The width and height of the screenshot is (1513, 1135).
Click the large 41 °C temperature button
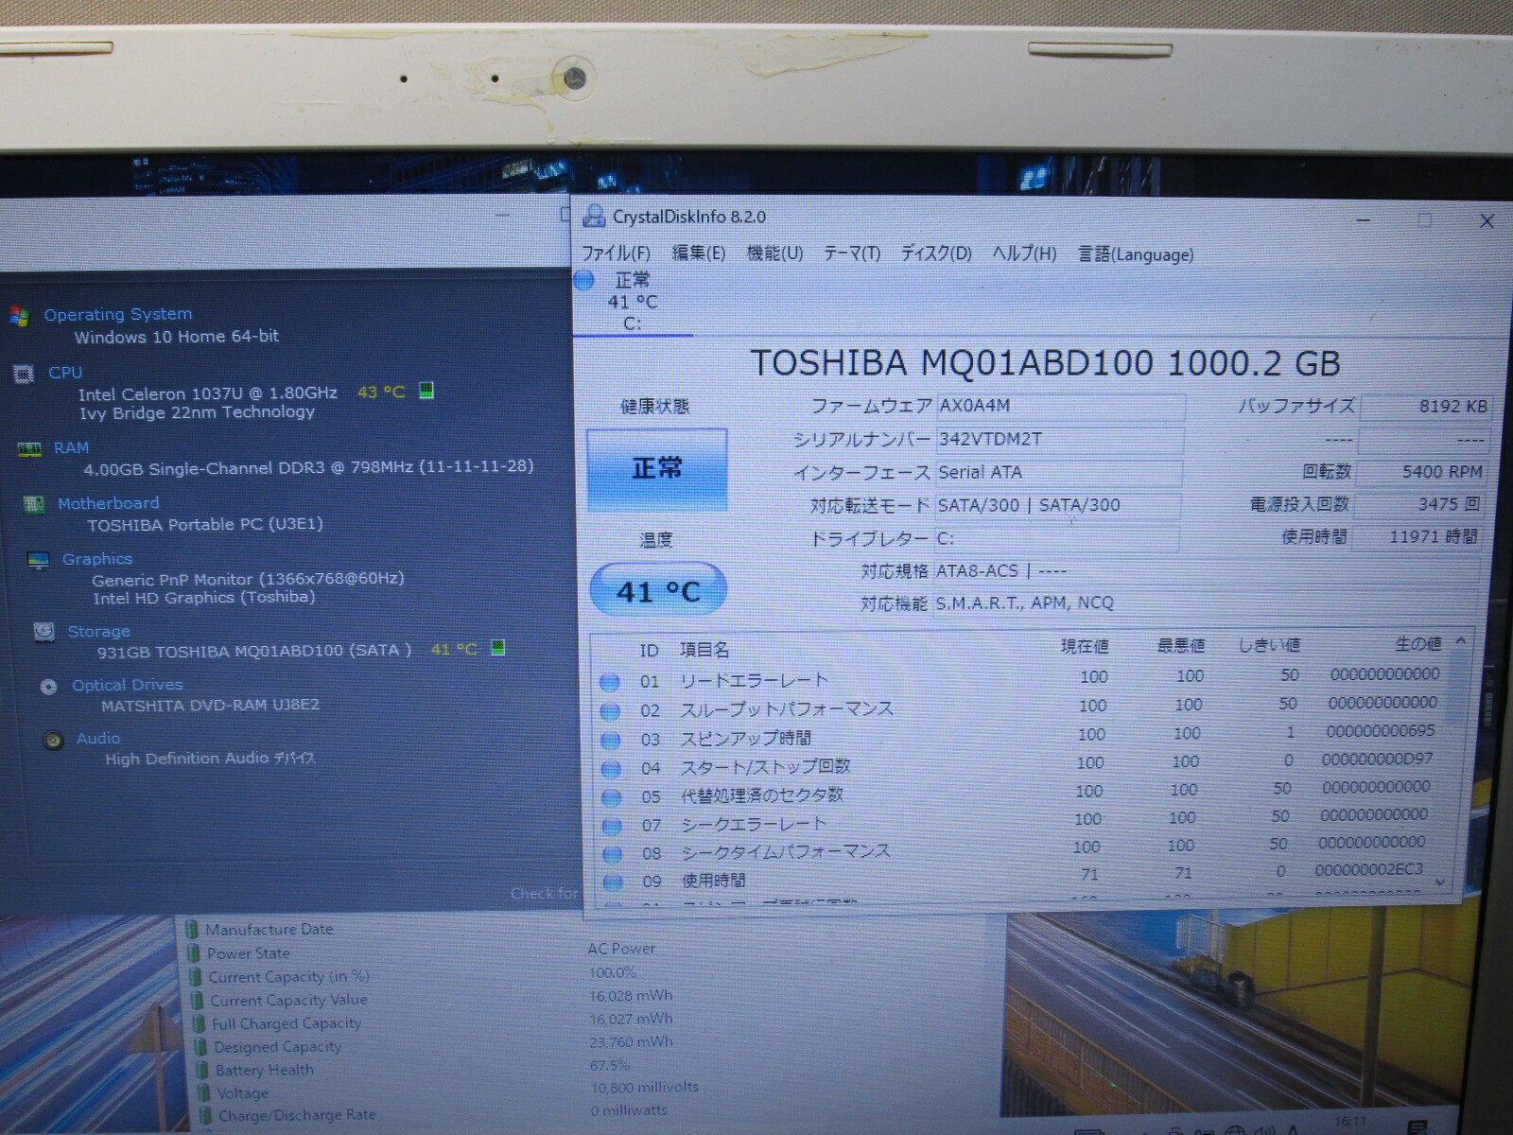pyautogui.click(x=658, y=591)
